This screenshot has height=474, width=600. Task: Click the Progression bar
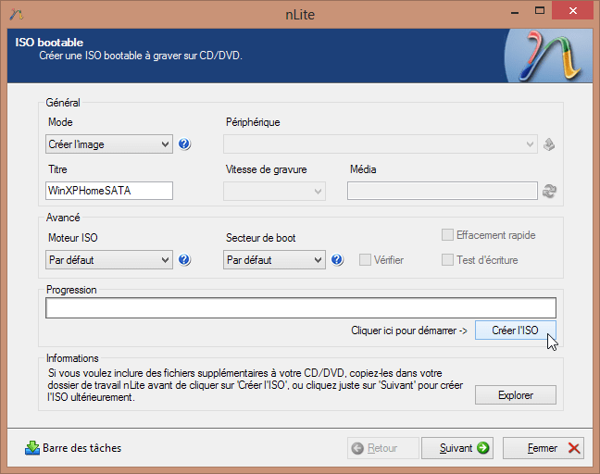301,308
